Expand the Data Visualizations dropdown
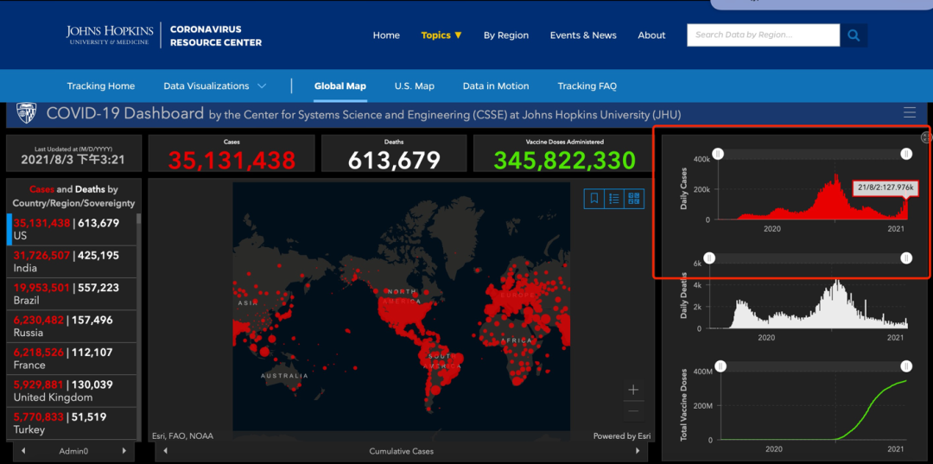The height and width of the screenshot is (464, 933). [x=214, y=86]
